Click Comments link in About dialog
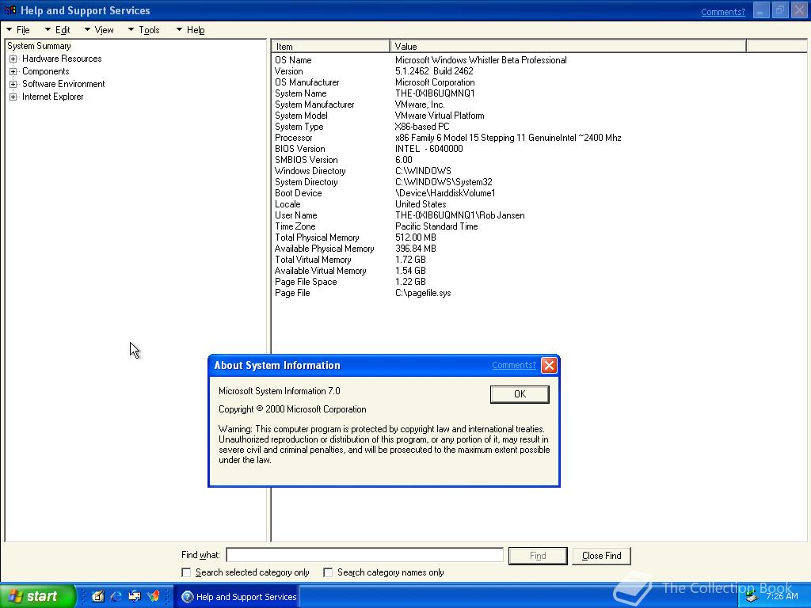811x608 pixels. pyautogui.click(x=513, y=365)
